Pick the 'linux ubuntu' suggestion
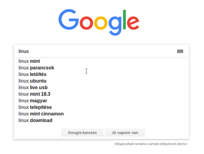204x154 pixels. (101, 81)
